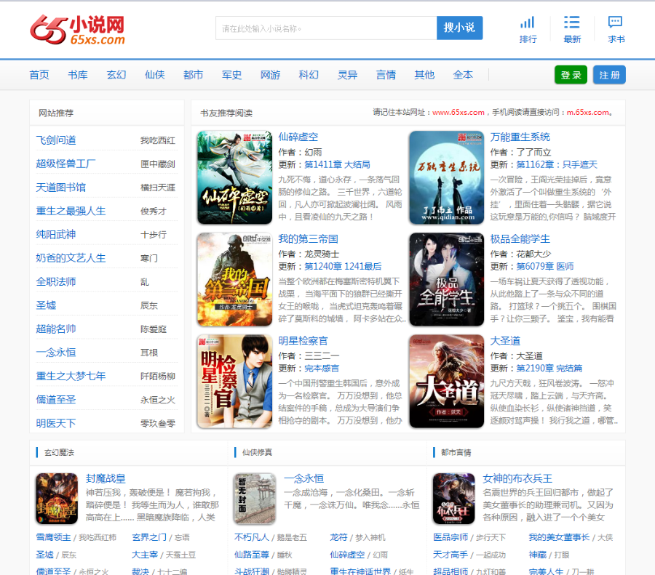Click the 65小说网 site logo

point(78,30)
